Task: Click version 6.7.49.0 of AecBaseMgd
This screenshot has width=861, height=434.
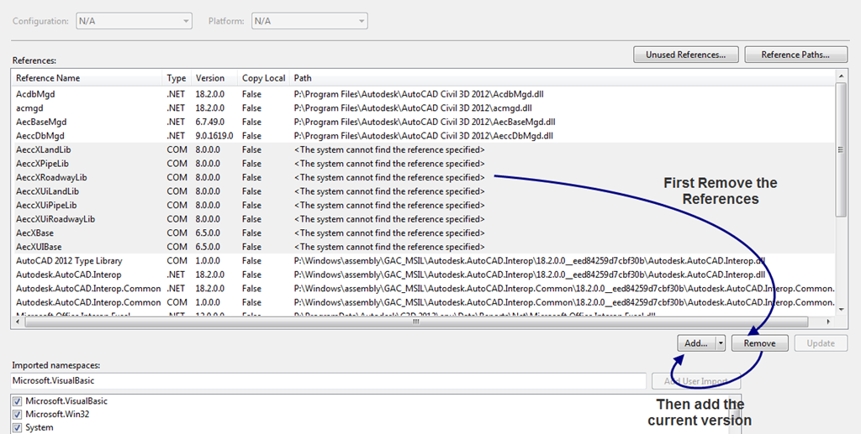Action: tap(209, 122)
